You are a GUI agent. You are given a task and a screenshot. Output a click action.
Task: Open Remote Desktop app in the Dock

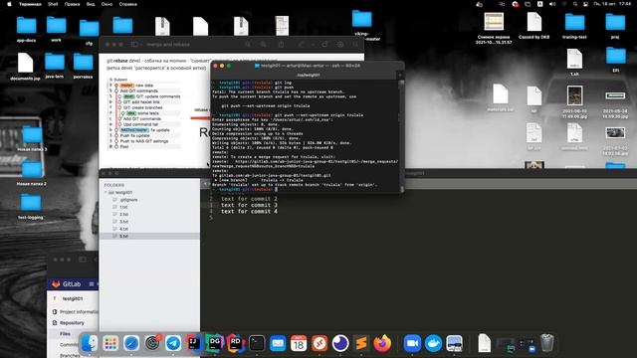(319, 343)
